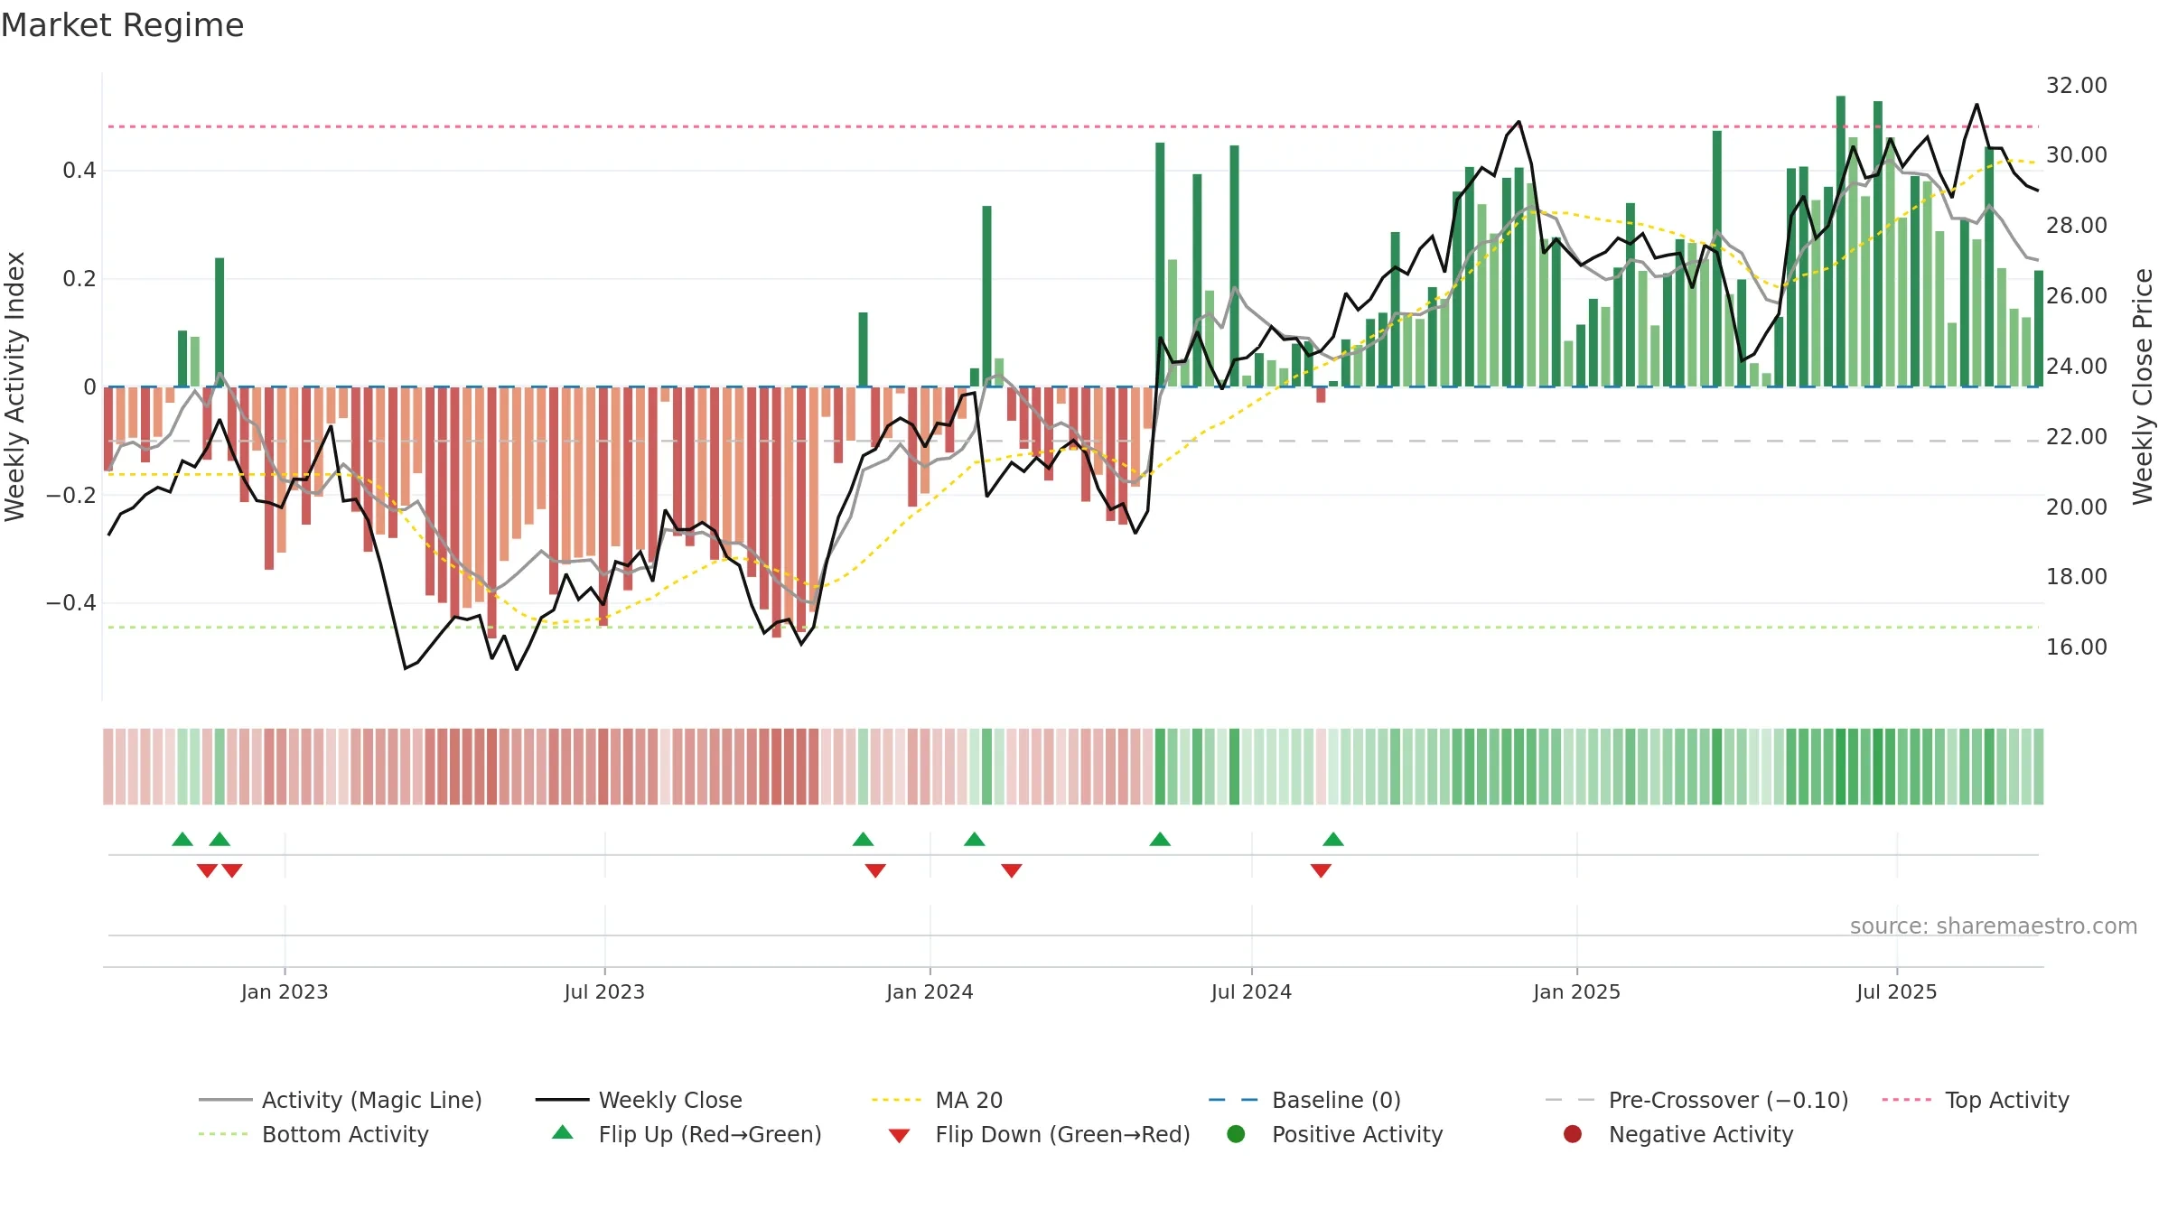Viewport: 2168px width, 1219px height.
Task: Click the Top Activity legend entry
Action: point(1976,1100)
